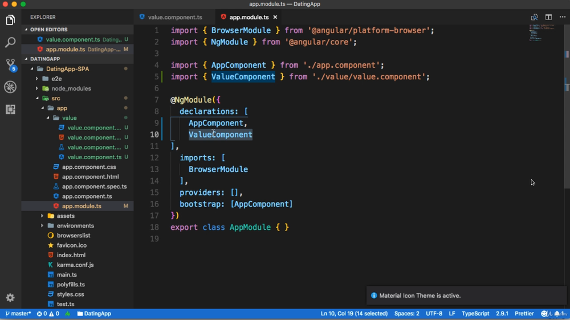The image size is (570, 320).
Task: Open index.html file
Action: [x=78, y=256]
